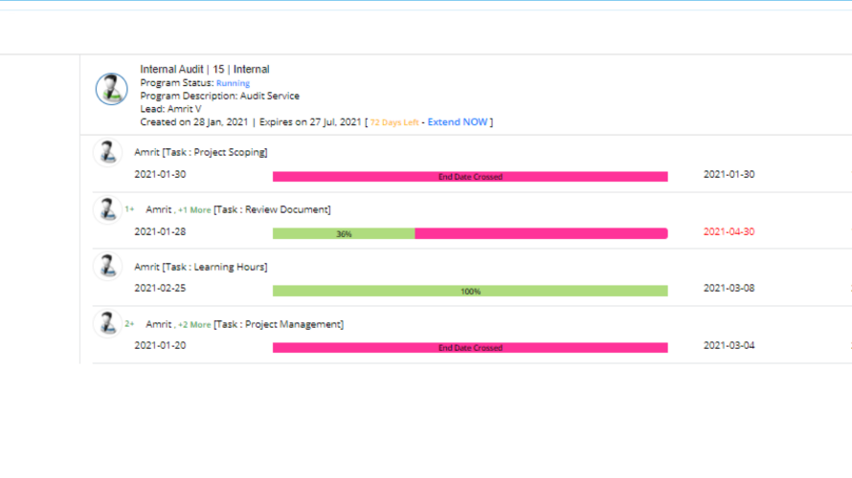Click the Internal Audit program avatar
Image resolution: width=852 pixels, height=478 pixels.
111,89
